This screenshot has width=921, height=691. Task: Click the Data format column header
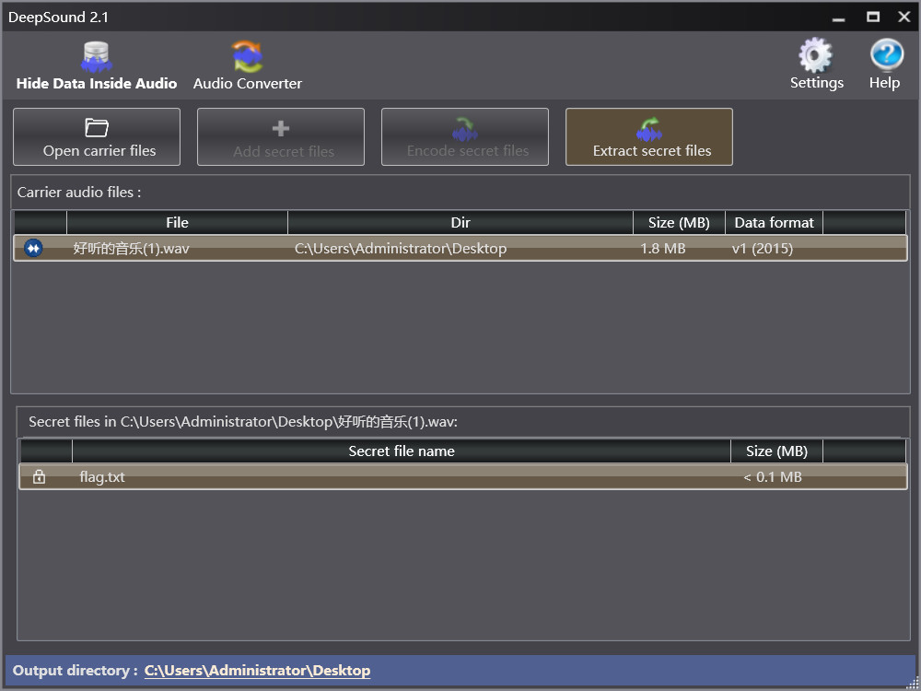775,223
